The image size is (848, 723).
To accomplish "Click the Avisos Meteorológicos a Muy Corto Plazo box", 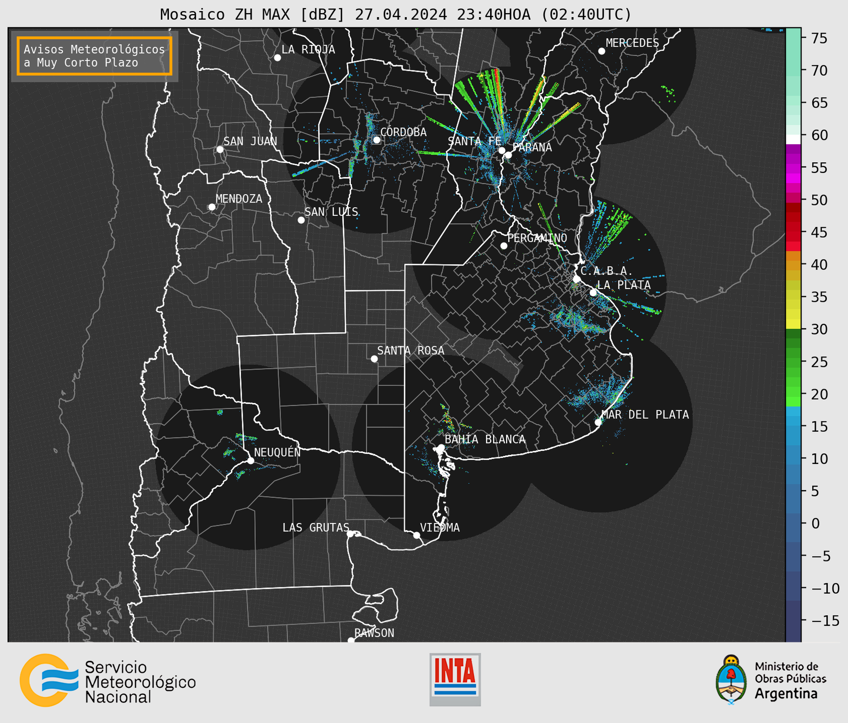I will point(95,56).
